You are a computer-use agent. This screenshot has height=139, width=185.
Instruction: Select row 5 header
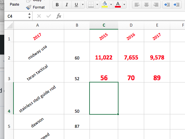pos(9,122)
